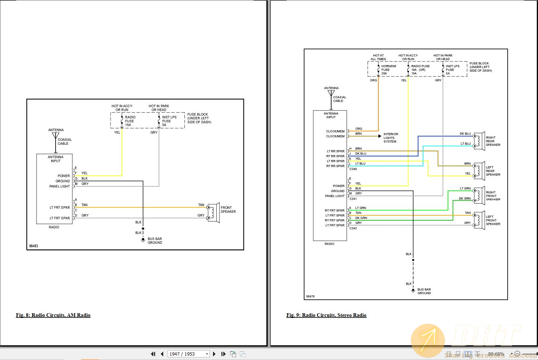
Task: Click the zoom out minus button
Action: coord(517,354)
